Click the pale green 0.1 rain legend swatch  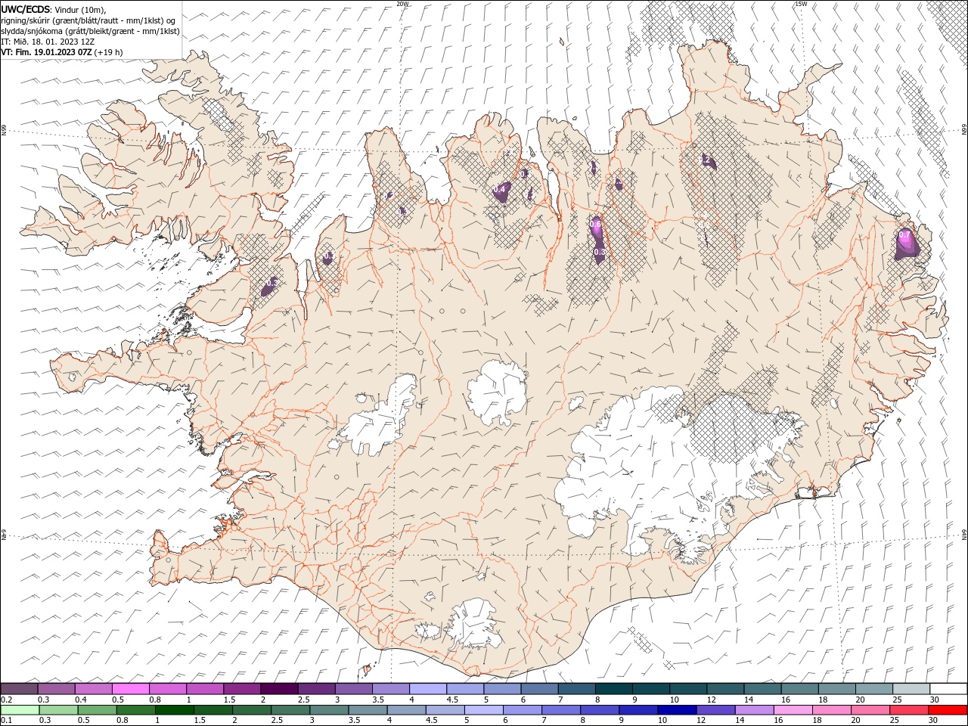(20, 710)
